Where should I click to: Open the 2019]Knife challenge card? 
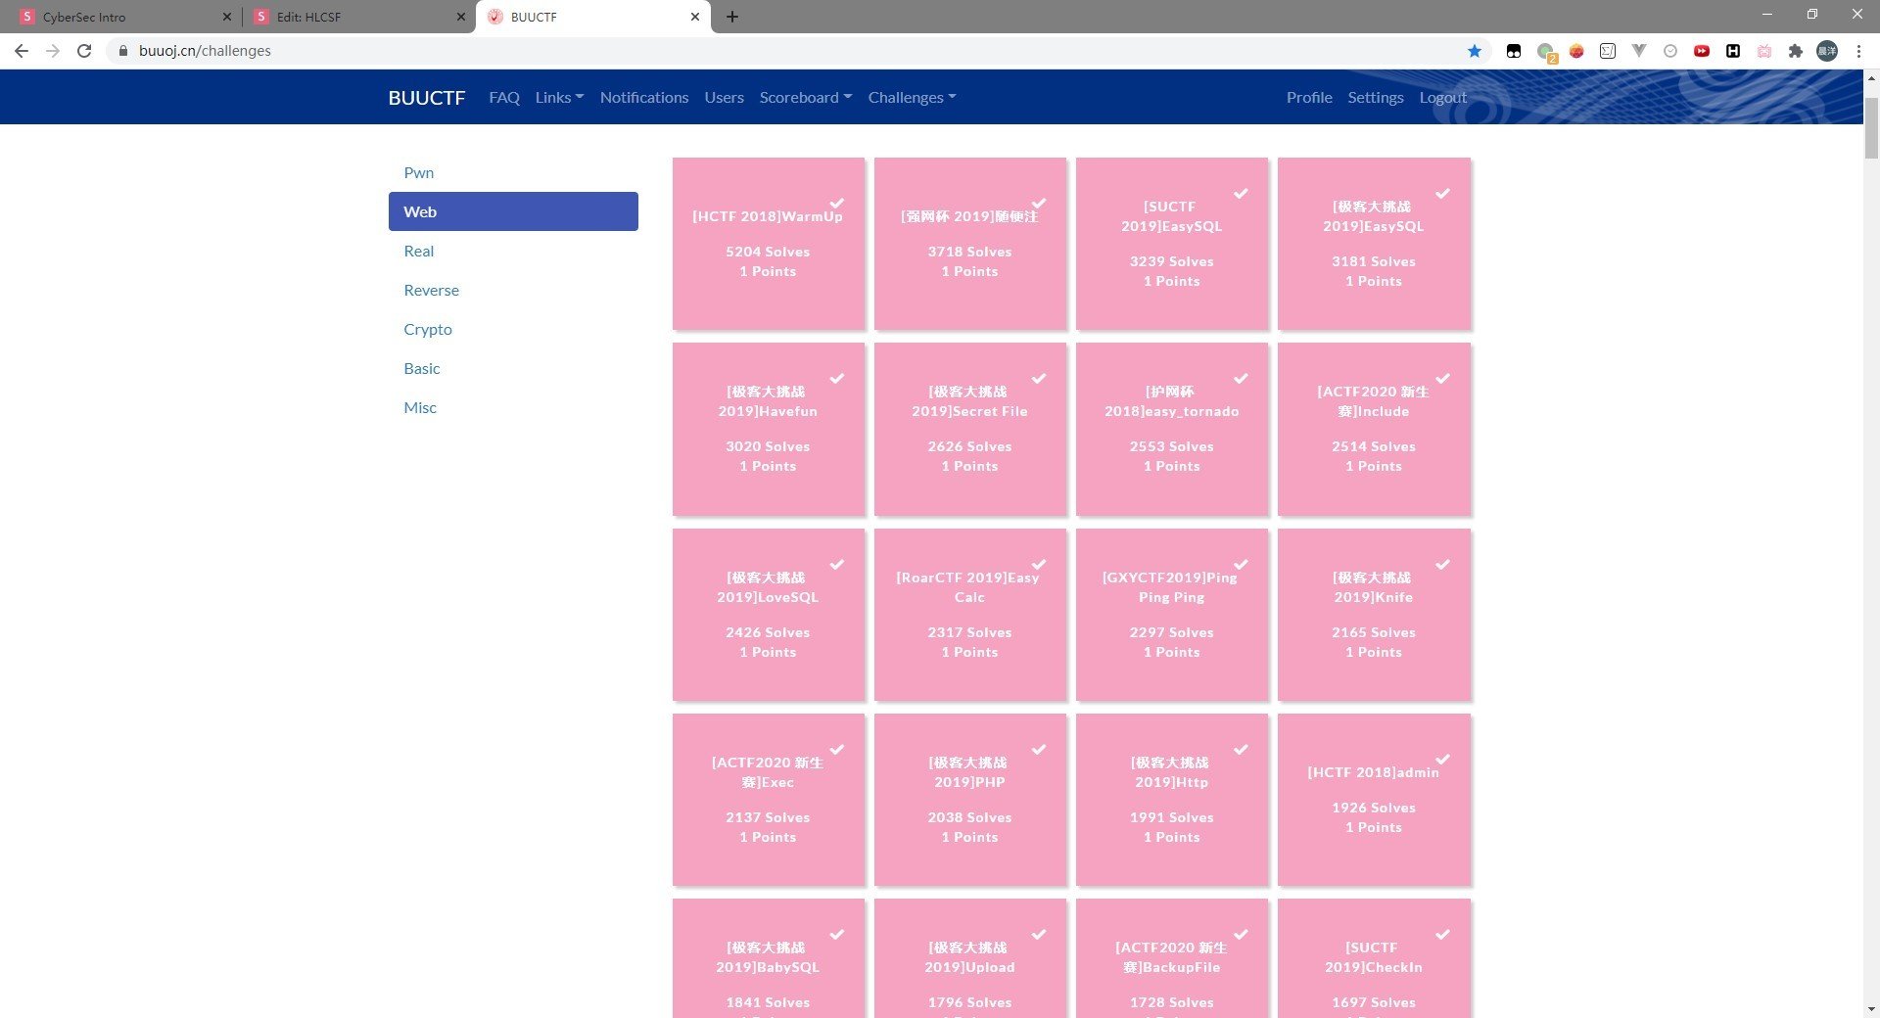point(1374,615)
